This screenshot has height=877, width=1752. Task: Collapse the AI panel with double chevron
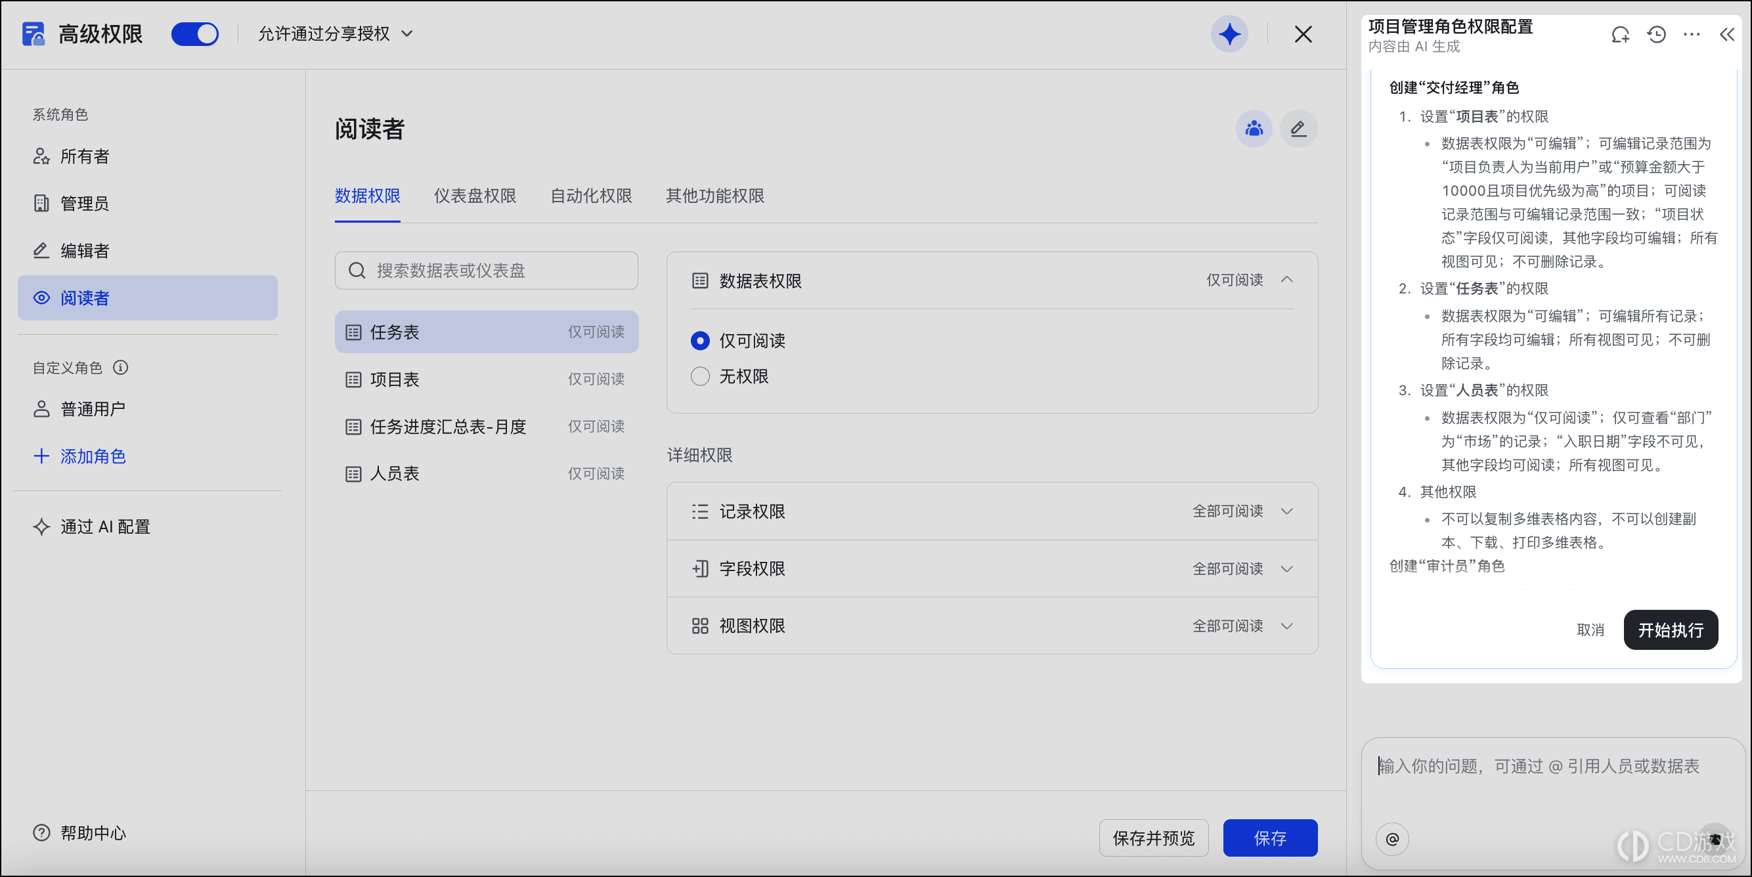pyautogui.click(x=1727, y=35)
